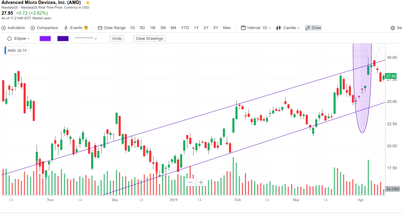
Task: Zoom out with the minus button
Action: click(190, 182)
